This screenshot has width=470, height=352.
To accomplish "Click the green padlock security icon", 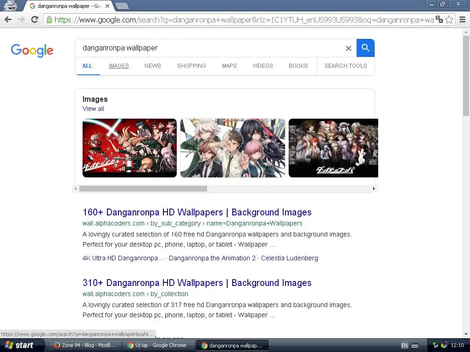I will (x=49, y=20).
